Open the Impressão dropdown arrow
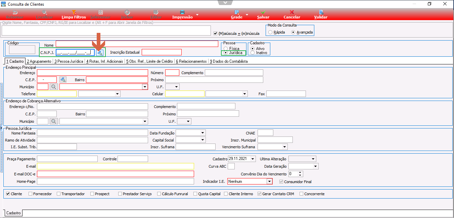Image resolution: width=454 pixels, height=218 pixels. (x=197, y=15)
